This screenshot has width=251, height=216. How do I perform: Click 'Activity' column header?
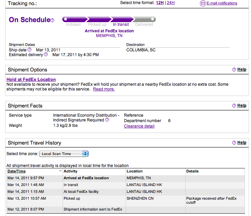pyautogui.click(x=70, y=171)
